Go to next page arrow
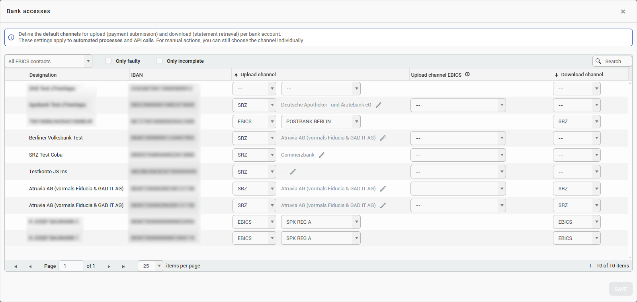Screen dimensions: 637x302 tap(109, 266)
